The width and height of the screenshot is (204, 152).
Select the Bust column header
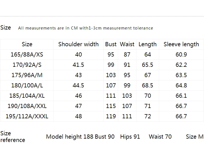tap(111, 44)
